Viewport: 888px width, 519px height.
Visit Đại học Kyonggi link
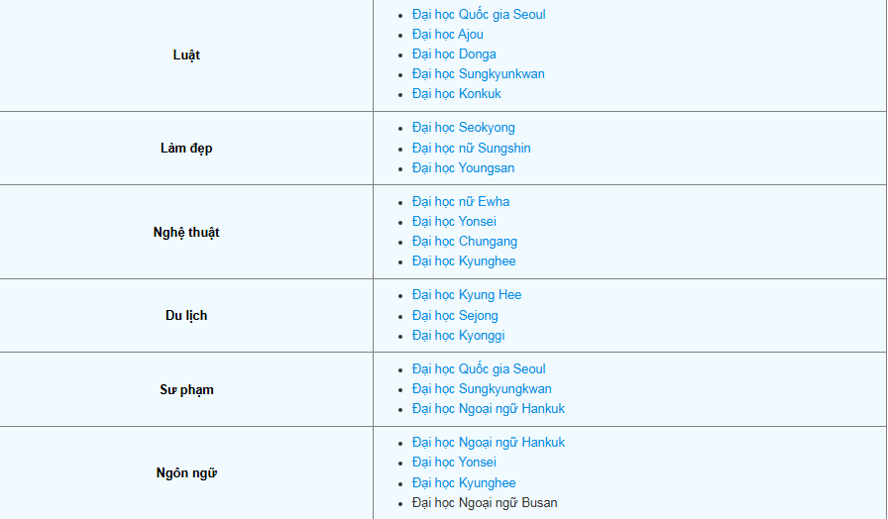[x=458, y=336]
